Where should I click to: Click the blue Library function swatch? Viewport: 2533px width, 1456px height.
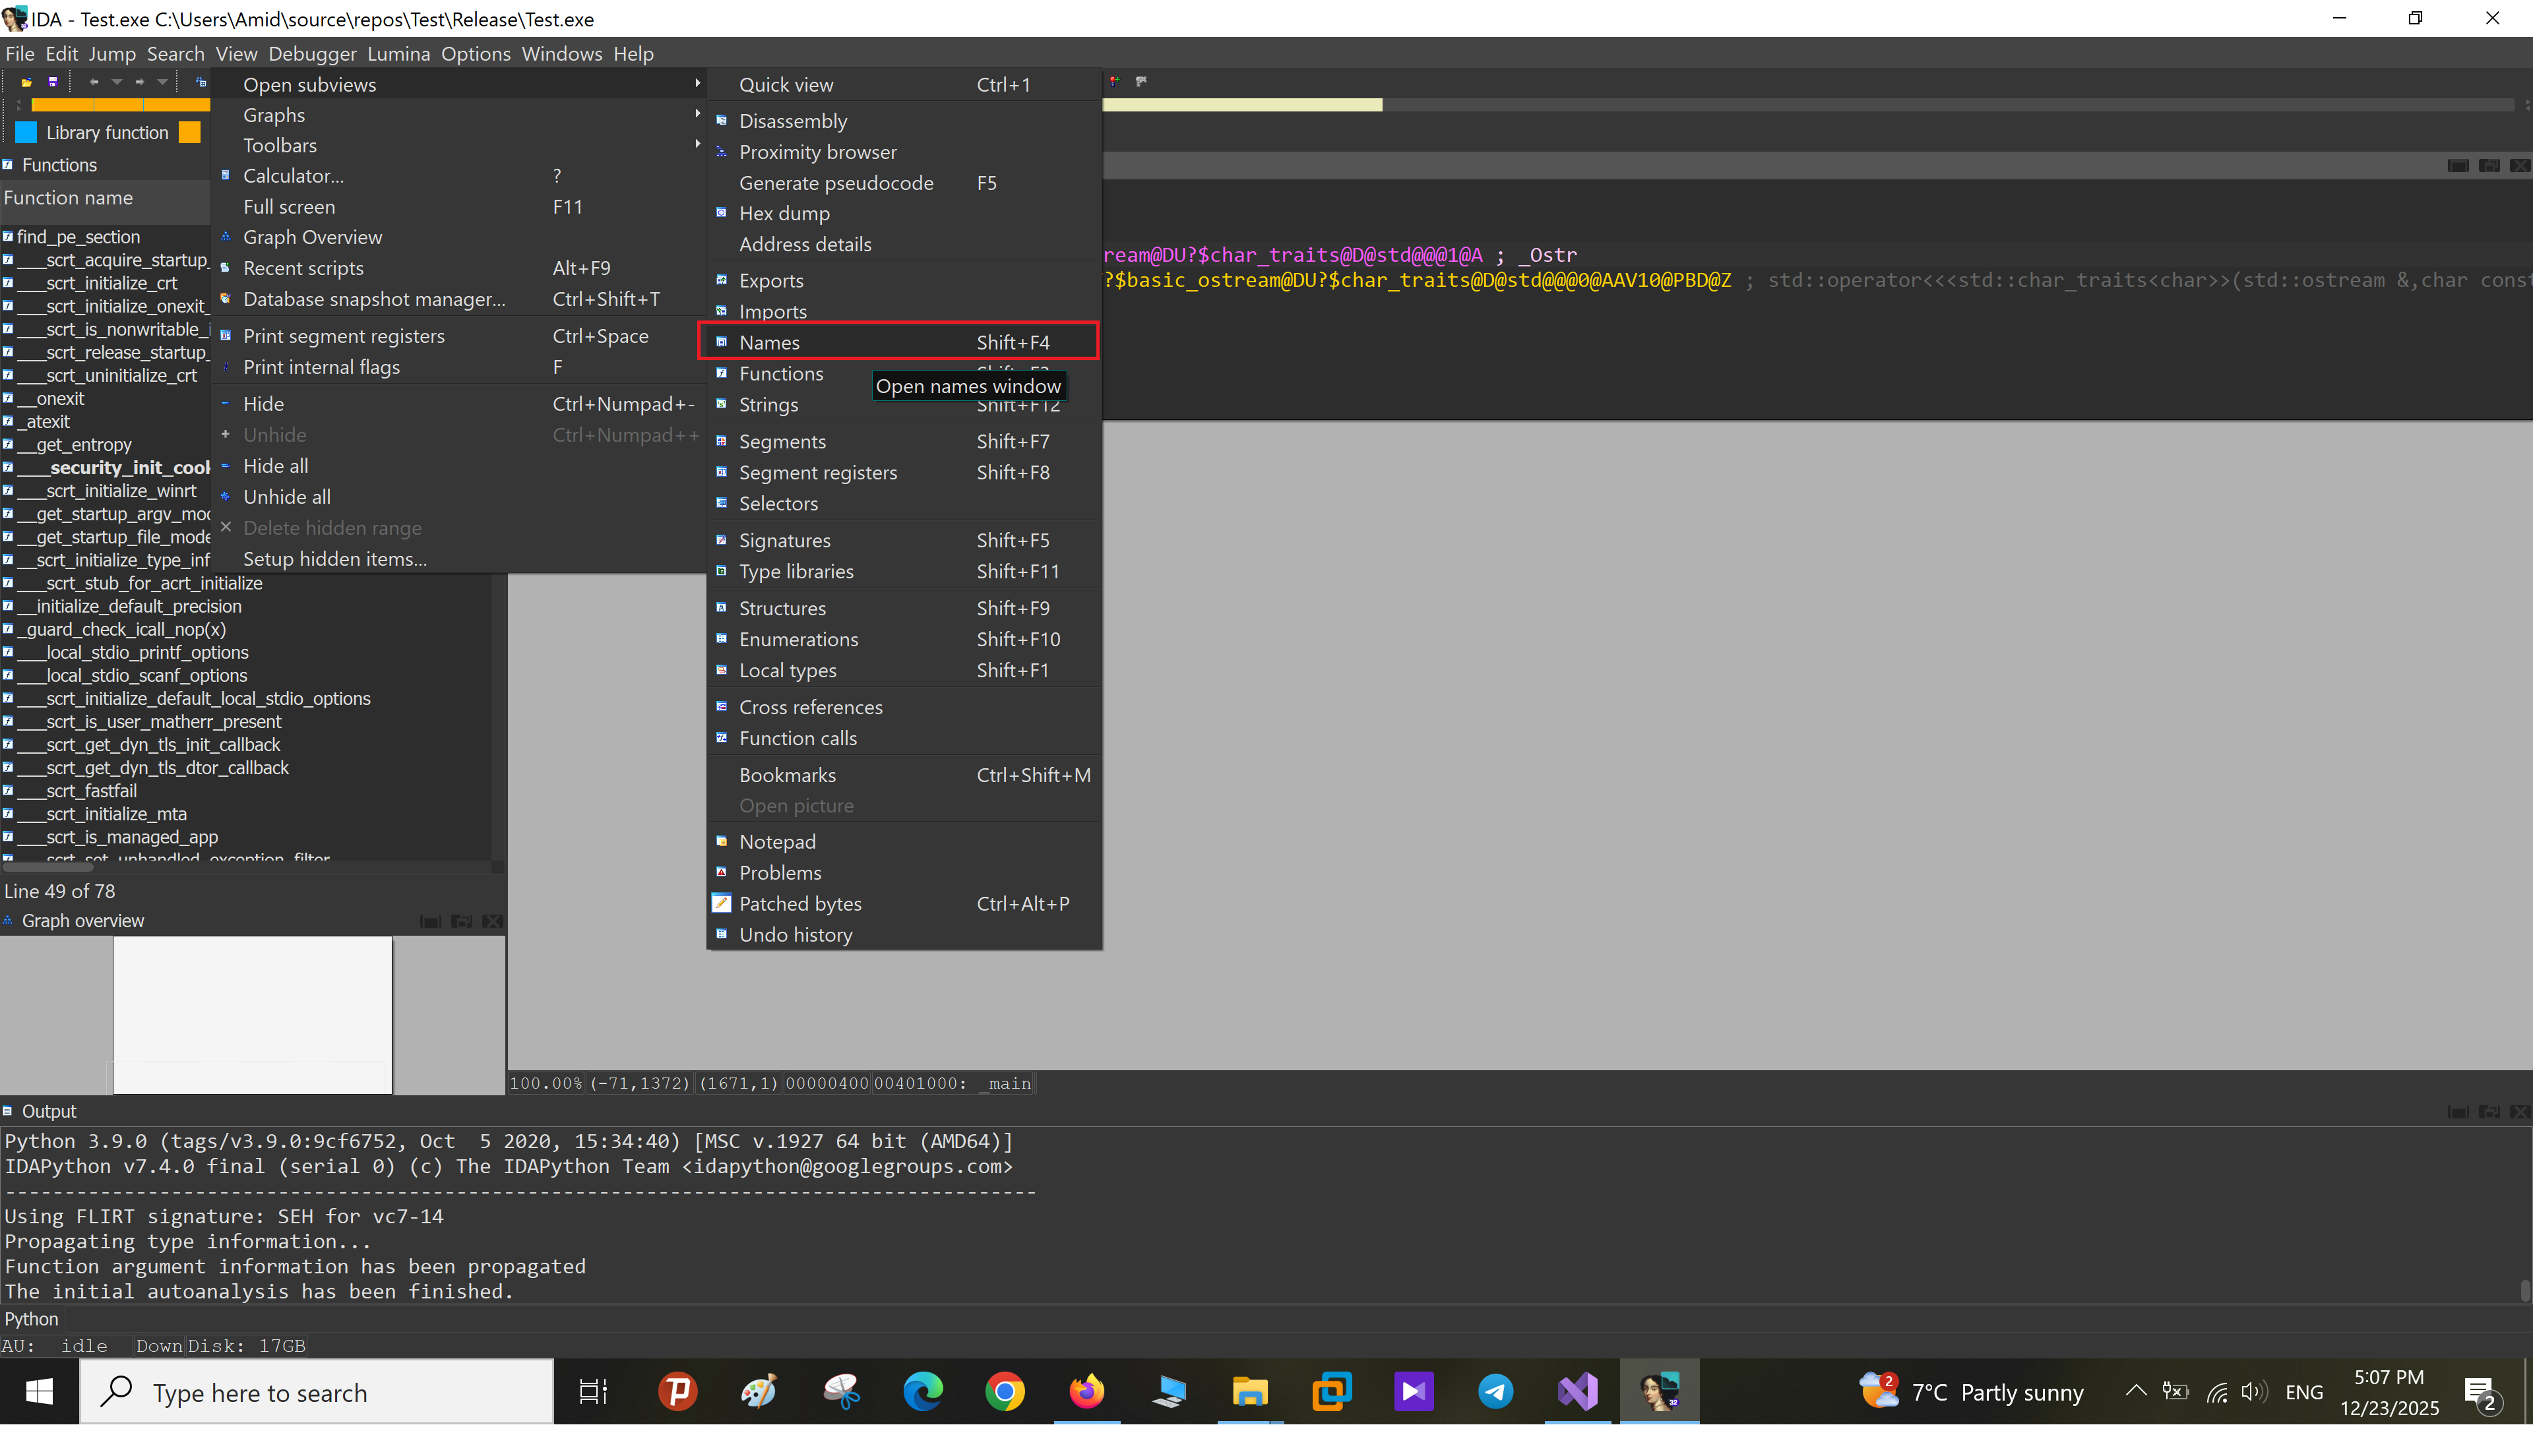click(x=27, y=132)
